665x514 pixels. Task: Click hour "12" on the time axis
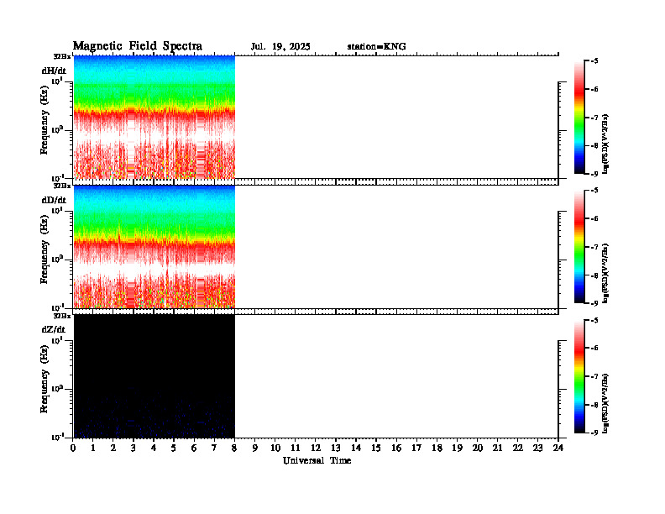point(316,448)
